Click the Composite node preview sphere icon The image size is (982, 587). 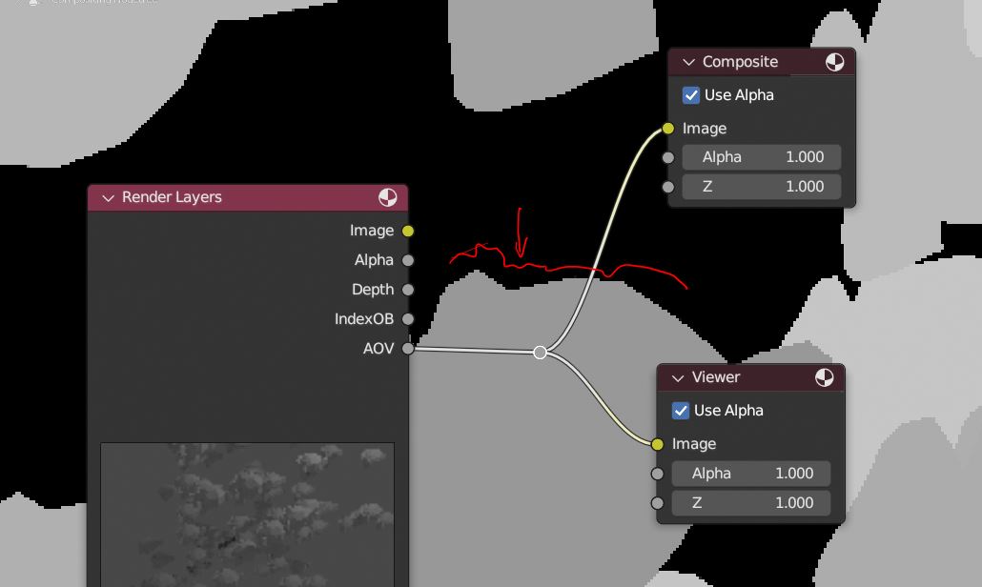pyautogui.click(x=834, y=62)
